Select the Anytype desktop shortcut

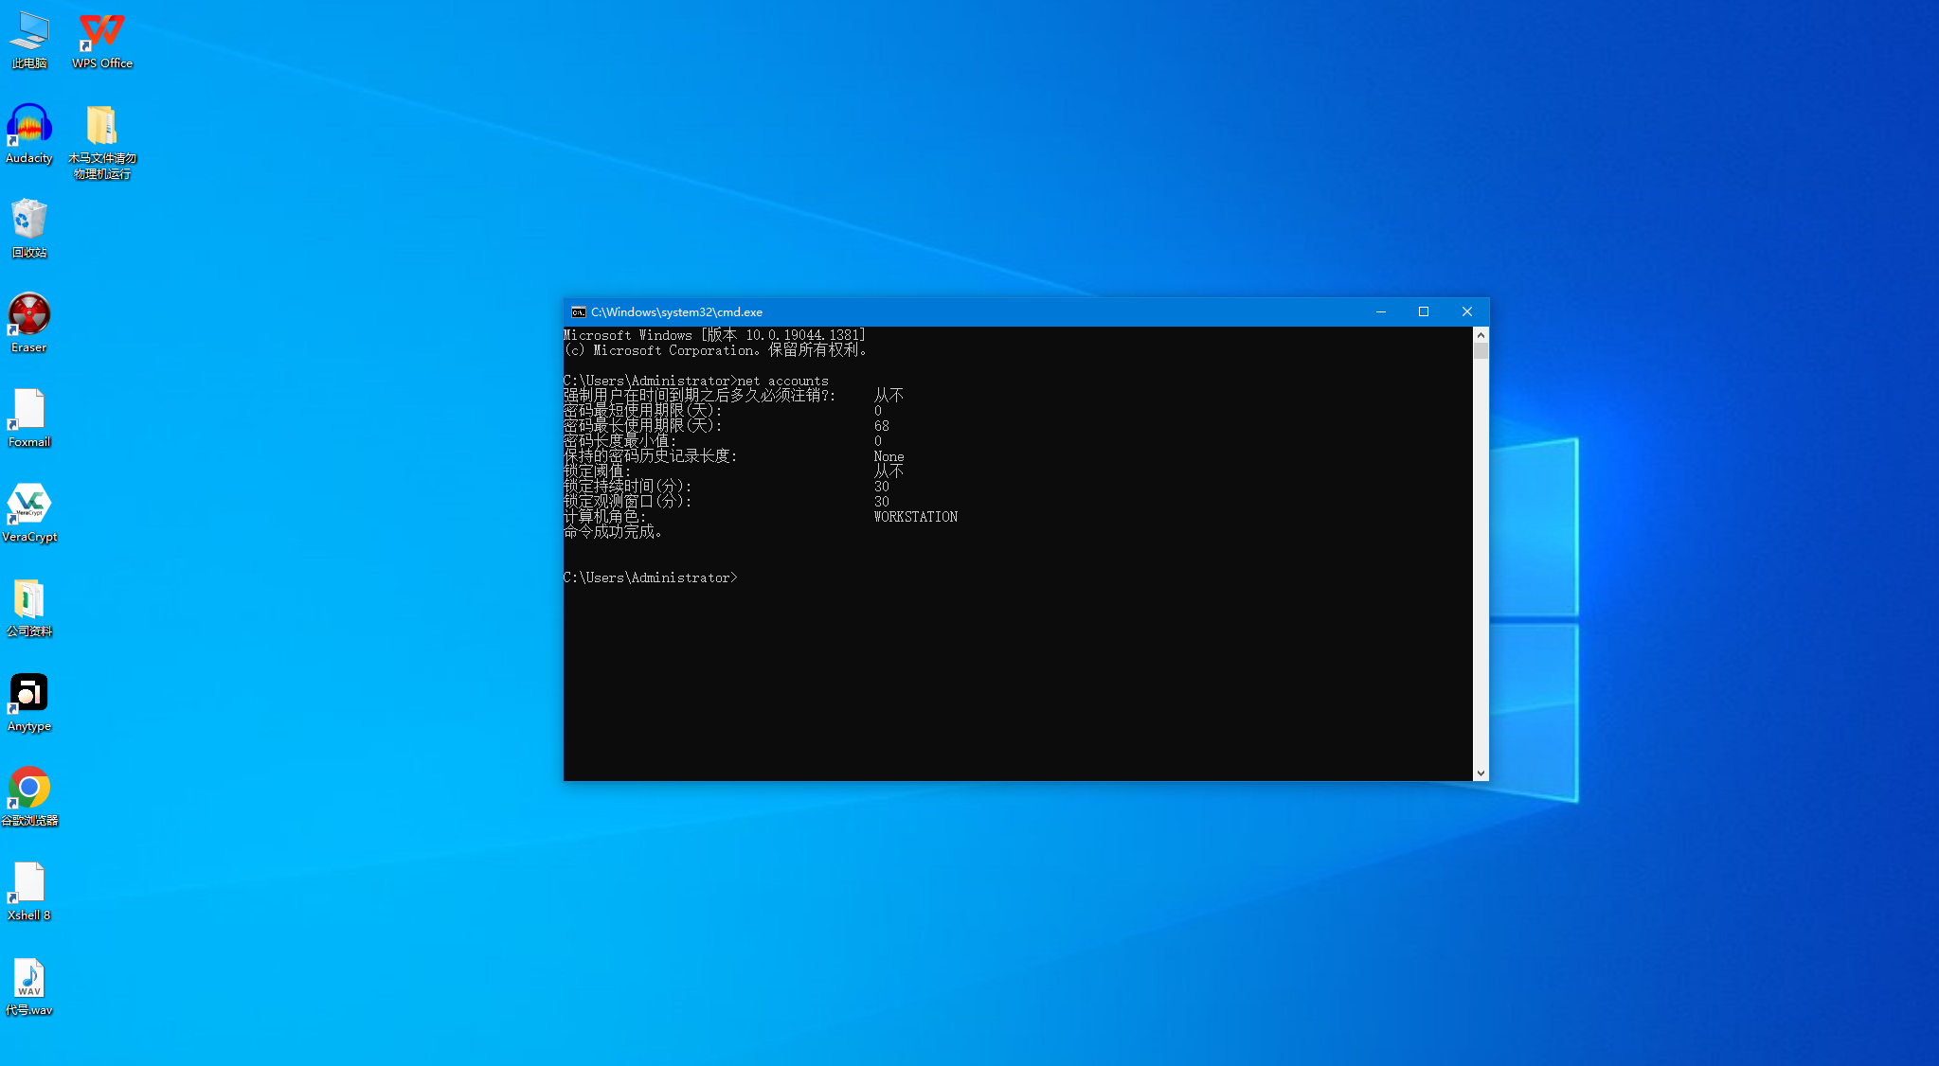pos(28,702)
